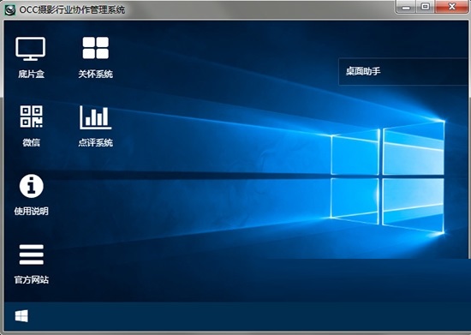Image resolution: width=471 pixels, height=335 pixels.
Task: Open the 使用说明 info circle icon
Action: pyautogui.click(x=31, y=186)
